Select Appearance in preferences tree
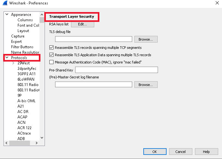This screenshot has height=159, width=222. [21, 15]
